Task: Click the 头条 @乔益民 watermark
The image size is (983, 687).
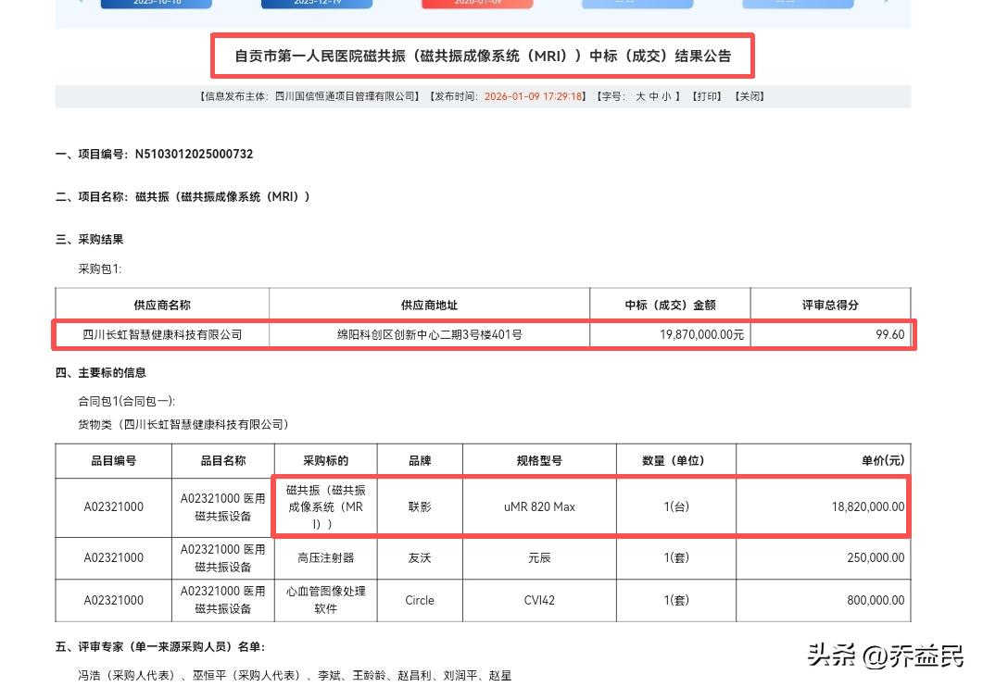Action: pos(885,656)
